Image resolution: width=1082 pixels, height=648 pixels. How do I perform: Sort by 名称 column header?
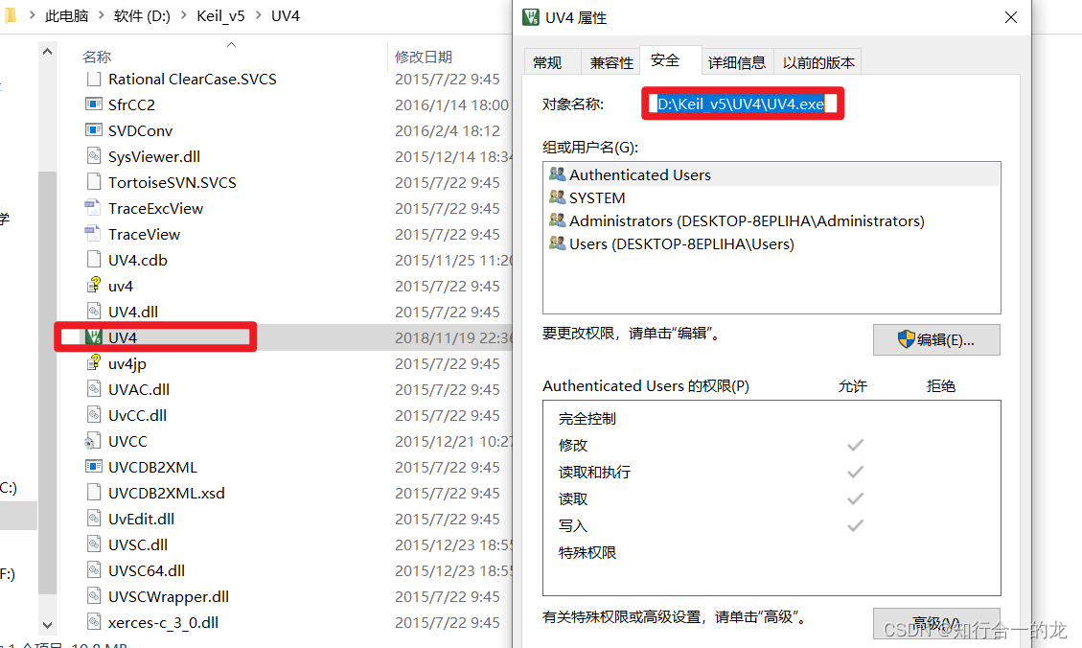(97, 57)
